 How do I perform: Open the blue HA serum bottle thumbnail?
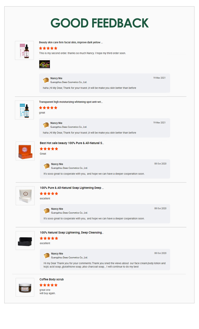point(24,110)
